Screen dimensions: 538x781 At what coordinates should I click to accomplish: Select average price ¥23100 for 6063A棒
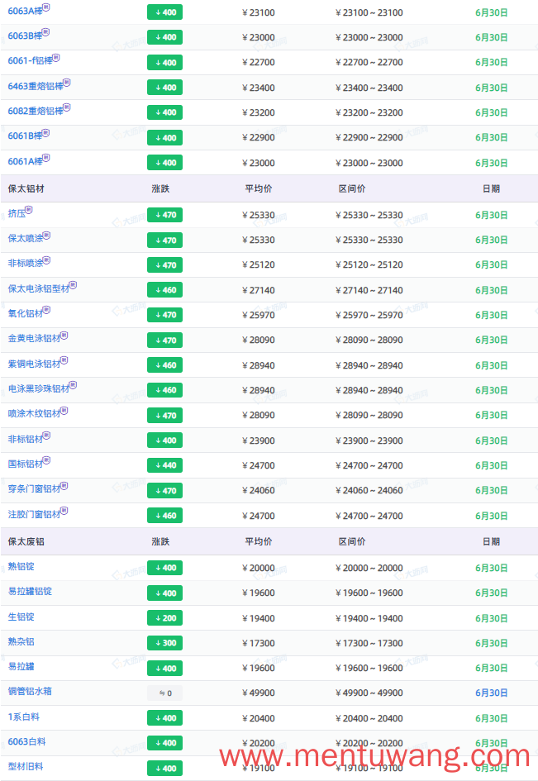click(x=259, y=13)
